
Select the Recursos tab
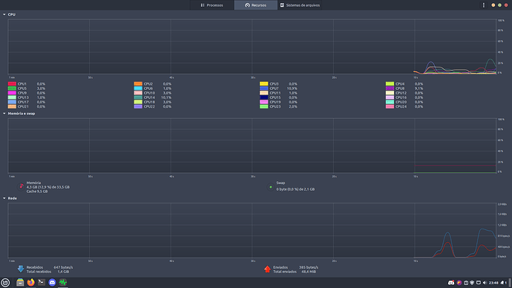tap(256, 5)
